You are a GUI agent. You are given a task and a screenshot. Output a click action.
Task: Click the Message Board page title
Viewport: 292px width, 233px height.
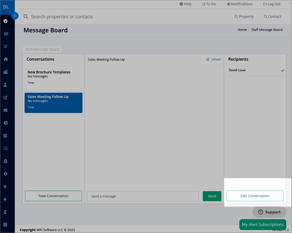(46, 30)
